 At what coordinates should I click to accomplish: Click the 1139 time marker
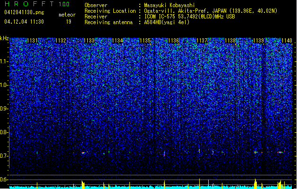pos(259,41)
